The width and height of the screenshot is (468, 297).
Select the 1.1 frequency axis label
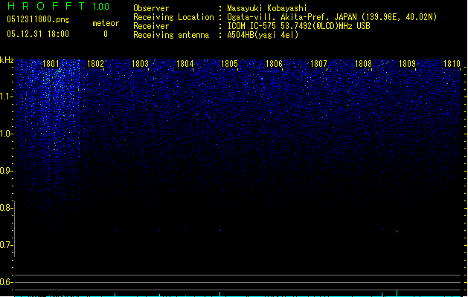6,97
